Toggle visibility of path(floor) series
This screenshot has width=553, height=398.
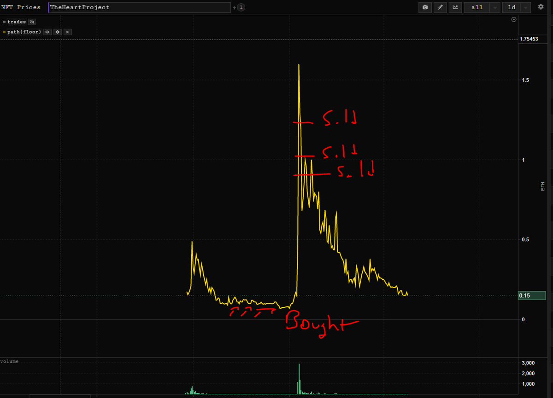(x=47, y=32)
